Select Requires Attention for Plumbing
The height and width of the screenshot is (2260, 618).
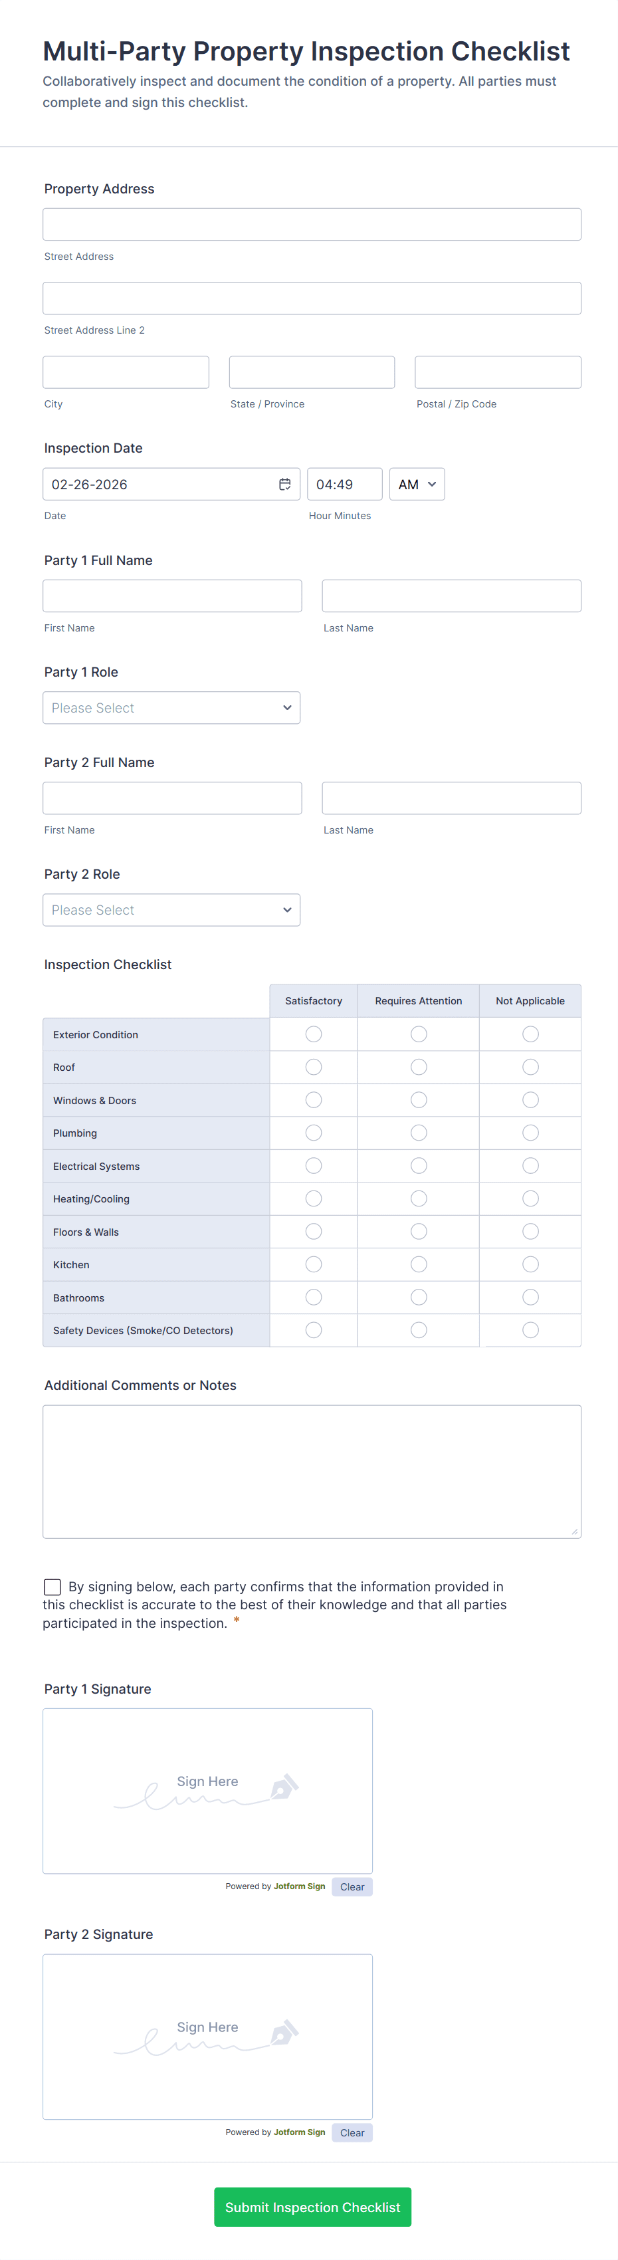coord(419,1133)
